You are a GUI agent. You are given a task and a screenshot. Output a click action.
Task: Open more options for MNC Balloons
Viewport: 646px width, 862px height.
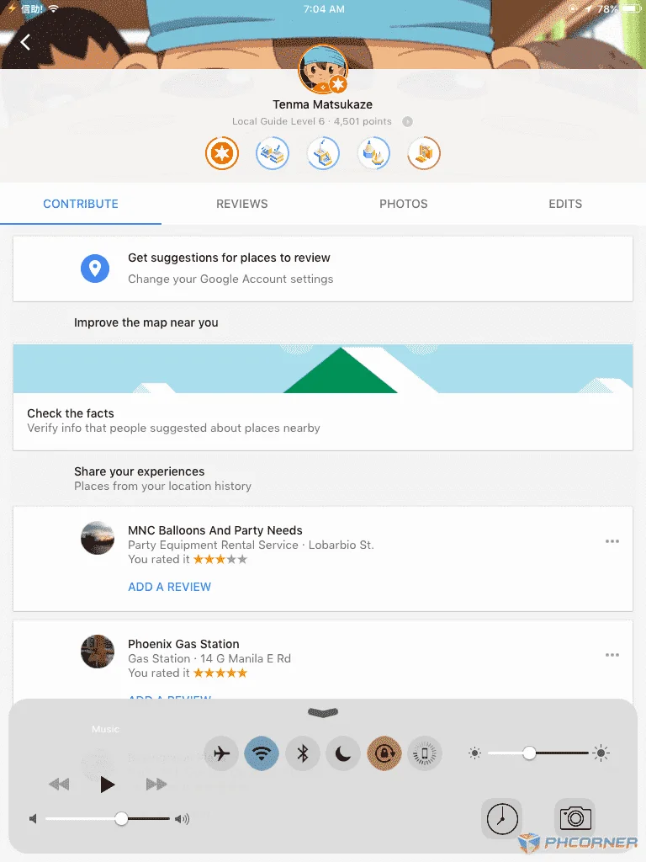click(612, 541)
